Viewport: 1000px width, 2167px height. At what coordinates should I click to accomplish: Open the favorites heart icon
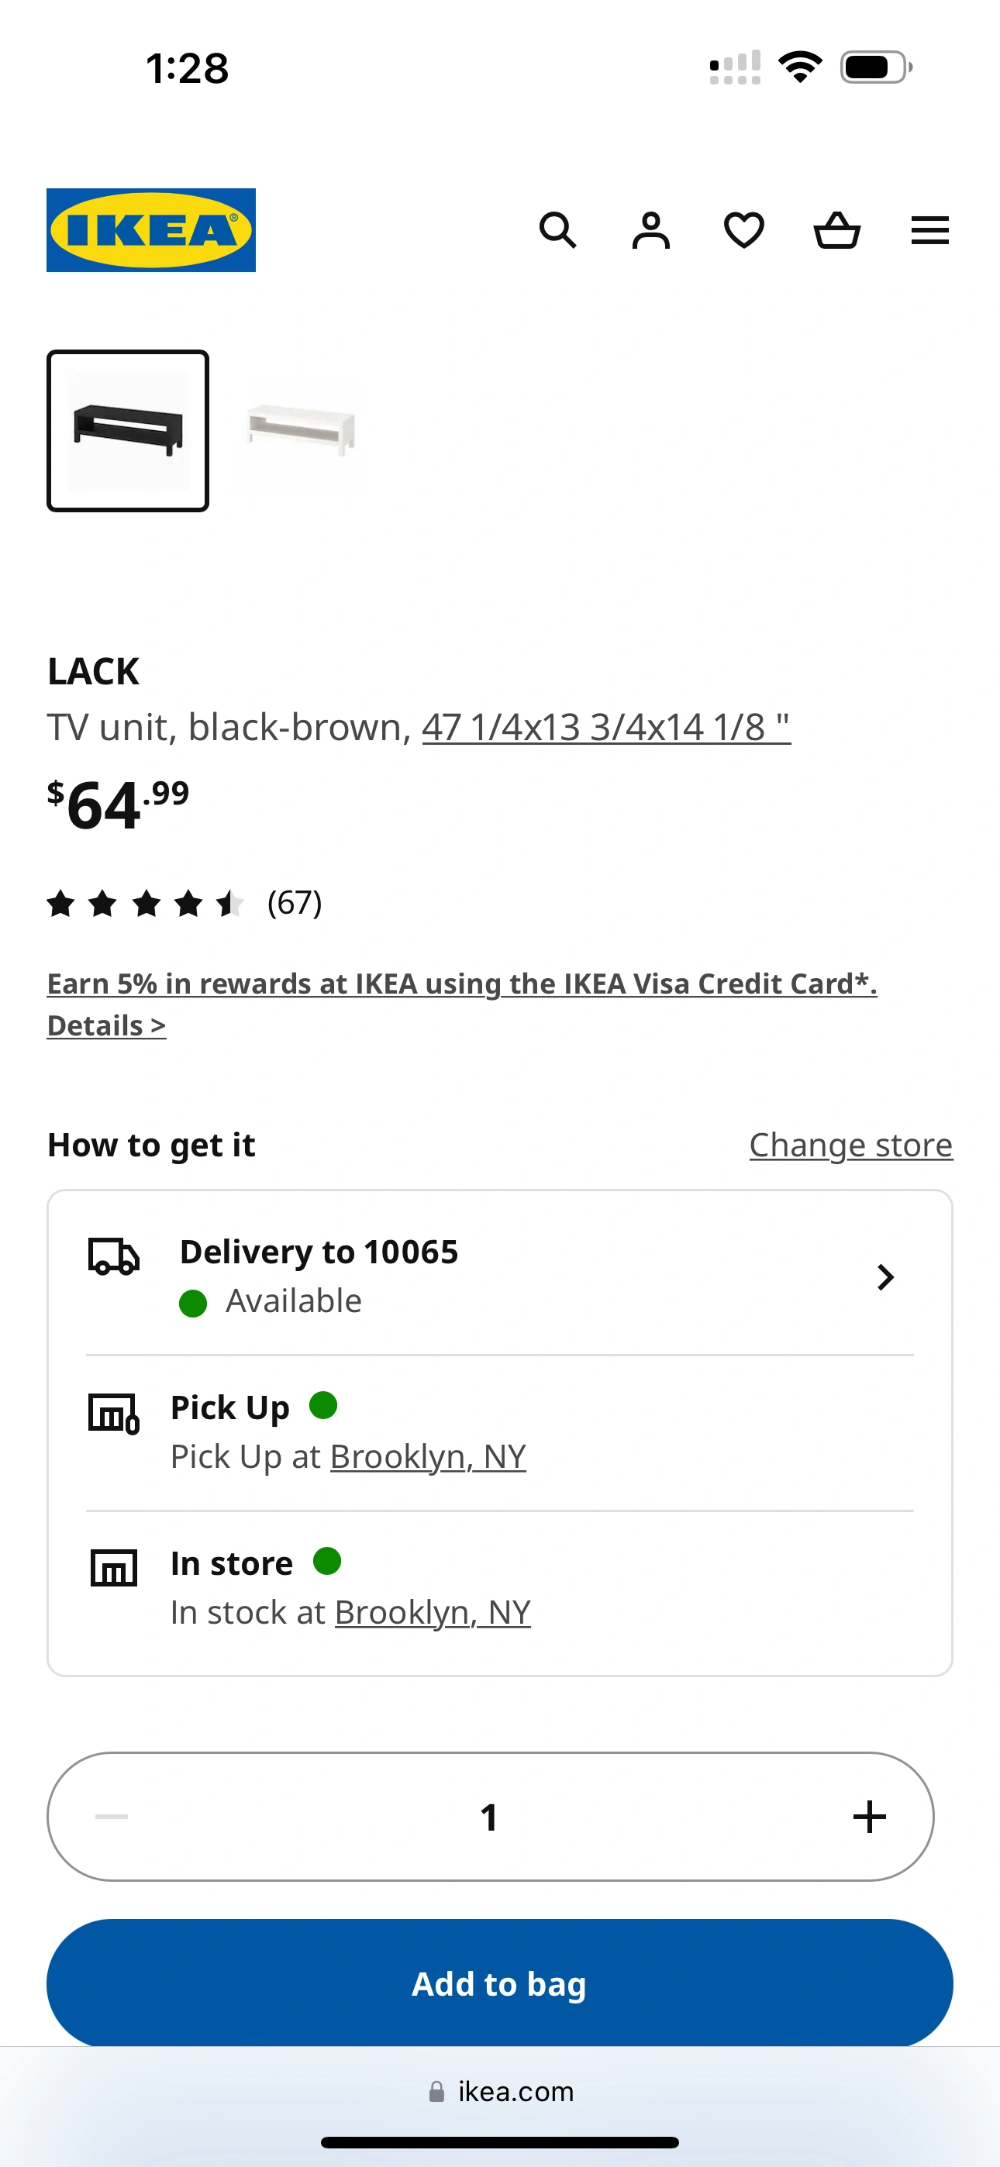point(744,229)
